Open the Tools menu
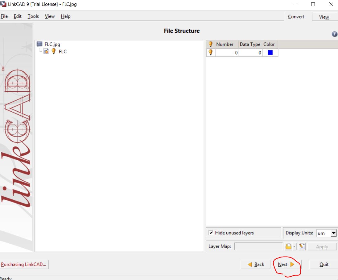 (33, 16)
